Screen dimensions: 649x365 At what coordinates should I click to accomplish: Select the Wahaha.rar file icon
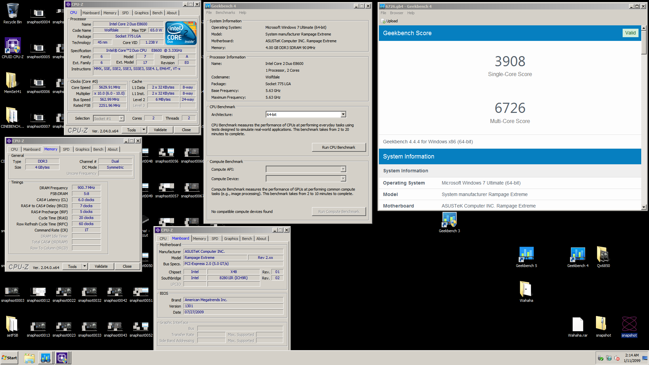click(x=578, y=327)
